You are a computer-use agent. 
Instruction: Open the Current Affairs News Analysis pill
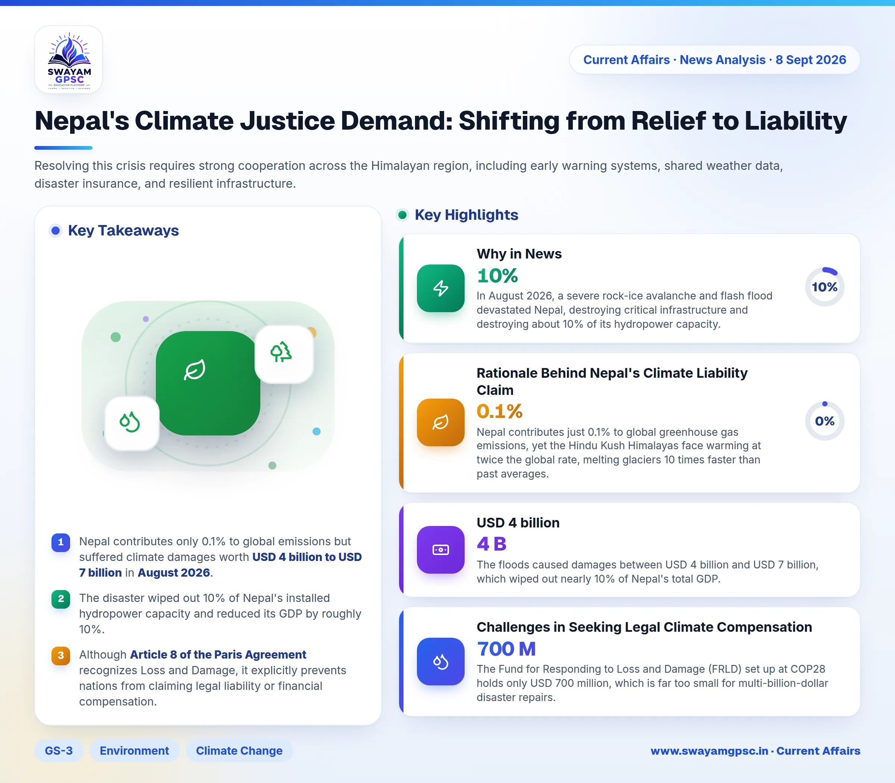pos(715,60)
